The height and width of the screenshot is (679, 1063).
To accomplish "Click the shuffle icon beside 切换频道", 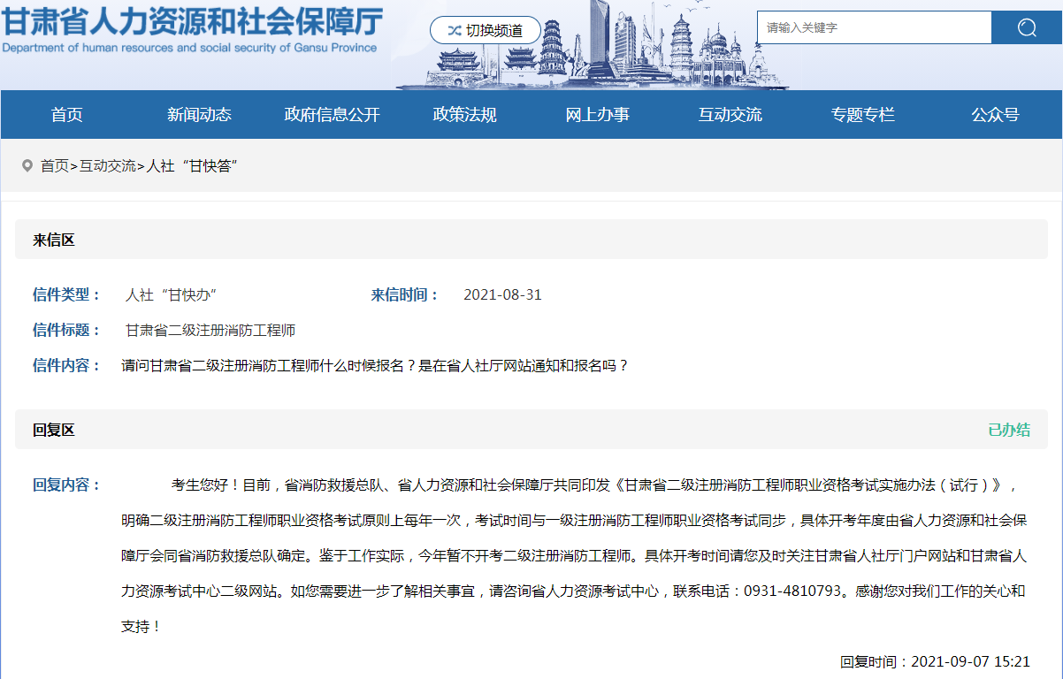I will coord(454,30).
